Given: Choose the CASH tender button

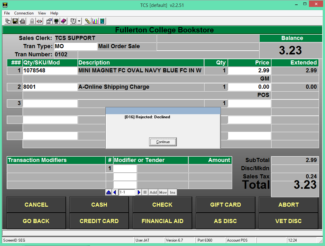Looking at the screenshot, I should [x=99, y=205].
